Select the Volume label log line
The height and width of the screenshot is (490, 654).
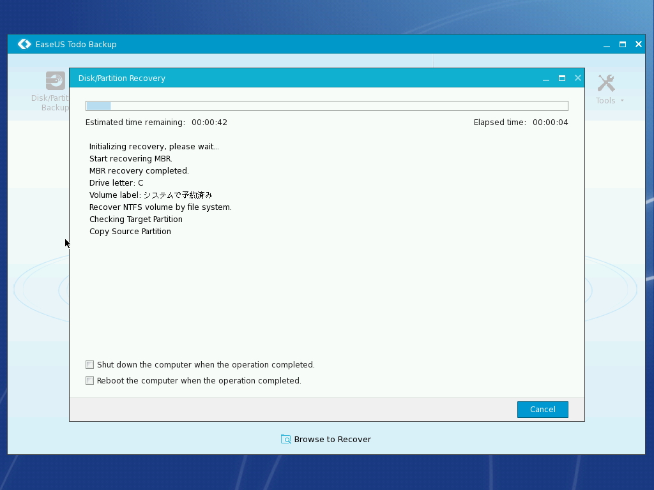[x=151, y=195]
